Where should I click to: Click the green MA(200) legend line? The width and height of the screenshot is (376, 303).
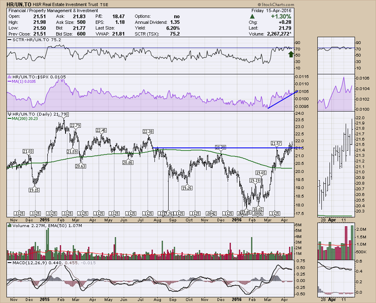coord(9,118)
